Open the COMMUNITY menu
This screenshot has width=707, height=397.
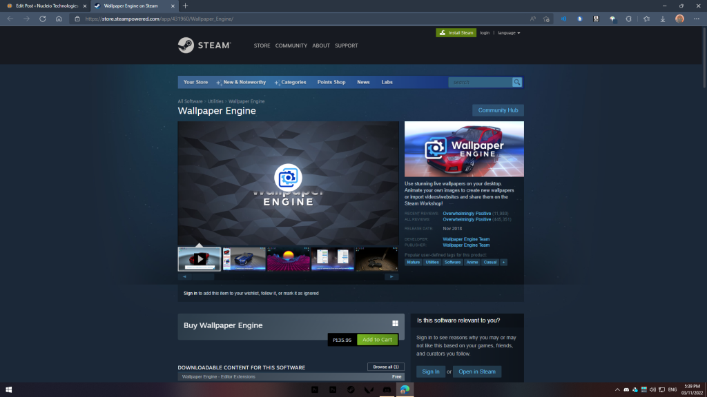pyautogui.click(x=291, y=45)
